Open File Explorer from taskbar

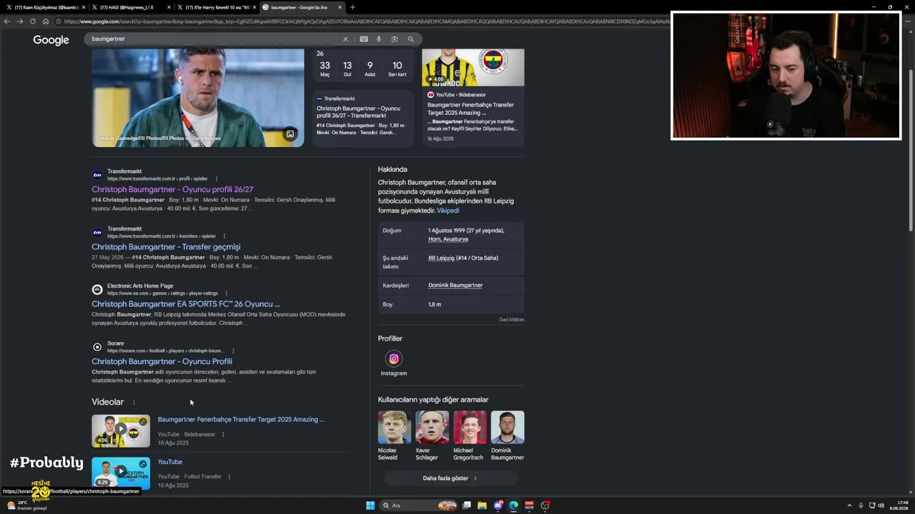click(482, 505)
